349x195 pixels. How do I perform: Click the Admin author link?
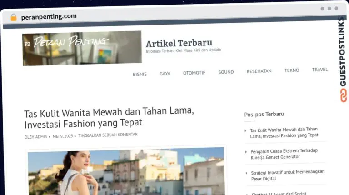tap(41, 137)
